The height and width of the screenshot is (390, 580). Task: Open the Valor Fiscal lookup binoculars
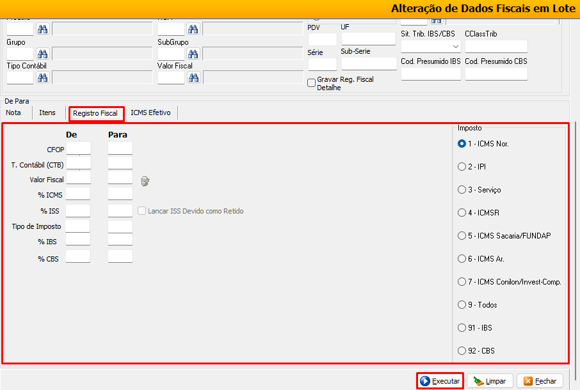(x=193, y=77)
